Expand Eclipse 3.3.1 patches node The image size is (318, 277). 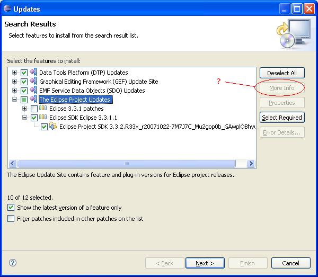pos(24,109)
